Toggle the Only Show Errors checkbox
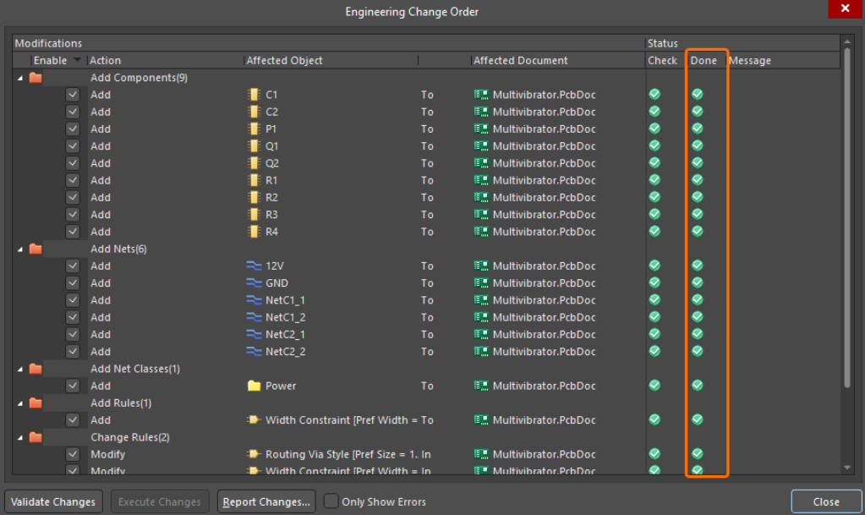The image size is (865, 515). click(331, 501)
